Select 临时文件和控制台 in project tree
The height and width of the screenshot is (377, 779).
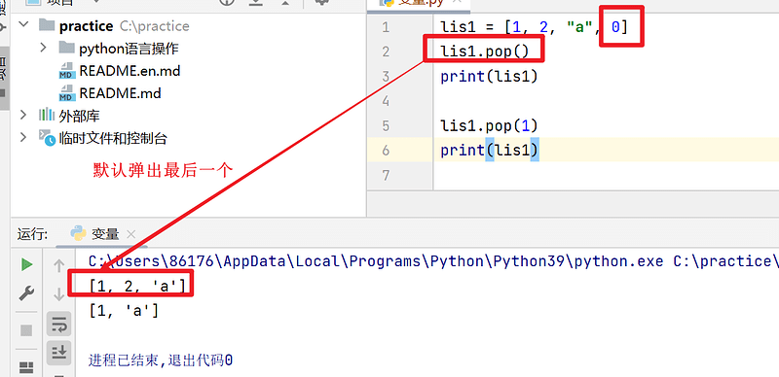coord(113,138)
